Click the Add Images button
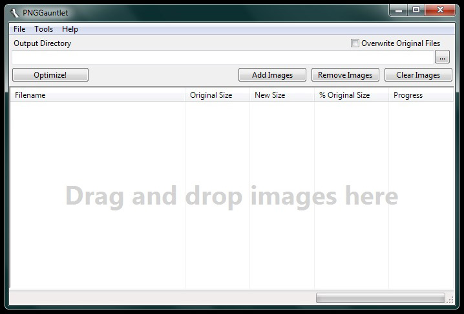 point(272,74)
